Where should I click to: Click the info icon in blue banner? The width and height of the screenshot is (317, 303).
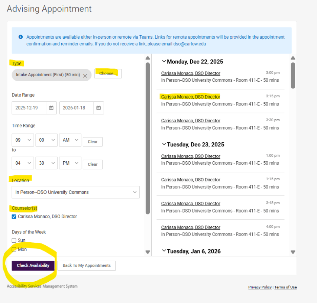pyautogui.click(x=21, y=37)
